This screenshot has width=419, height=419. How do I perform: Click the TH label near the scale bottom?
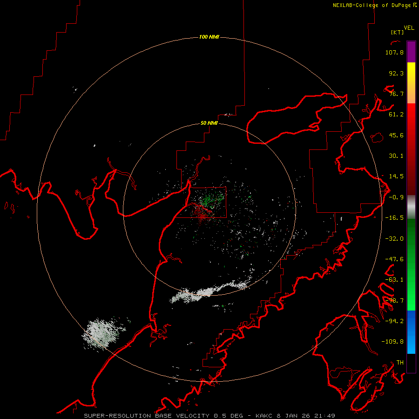pos(400,363)
